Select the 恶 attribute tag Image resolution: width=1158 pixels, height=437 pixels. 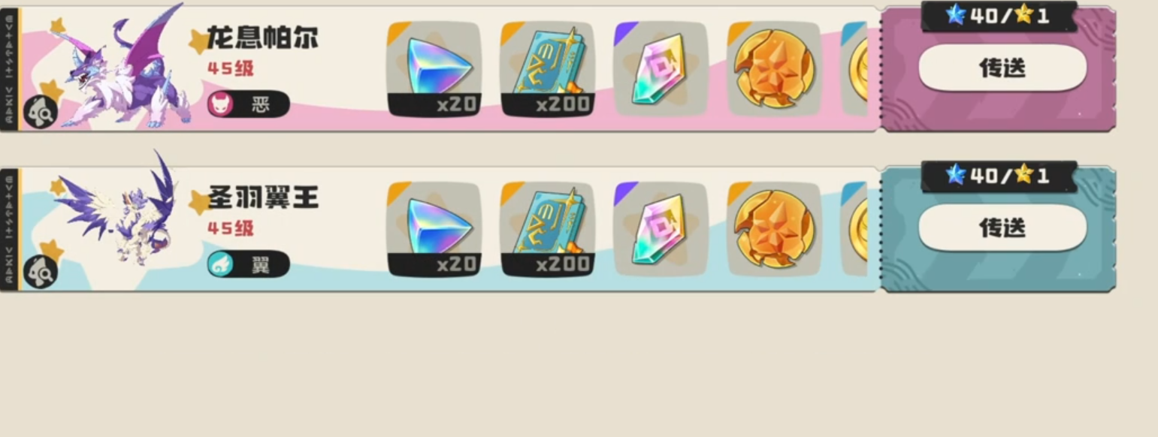point(249,104)
